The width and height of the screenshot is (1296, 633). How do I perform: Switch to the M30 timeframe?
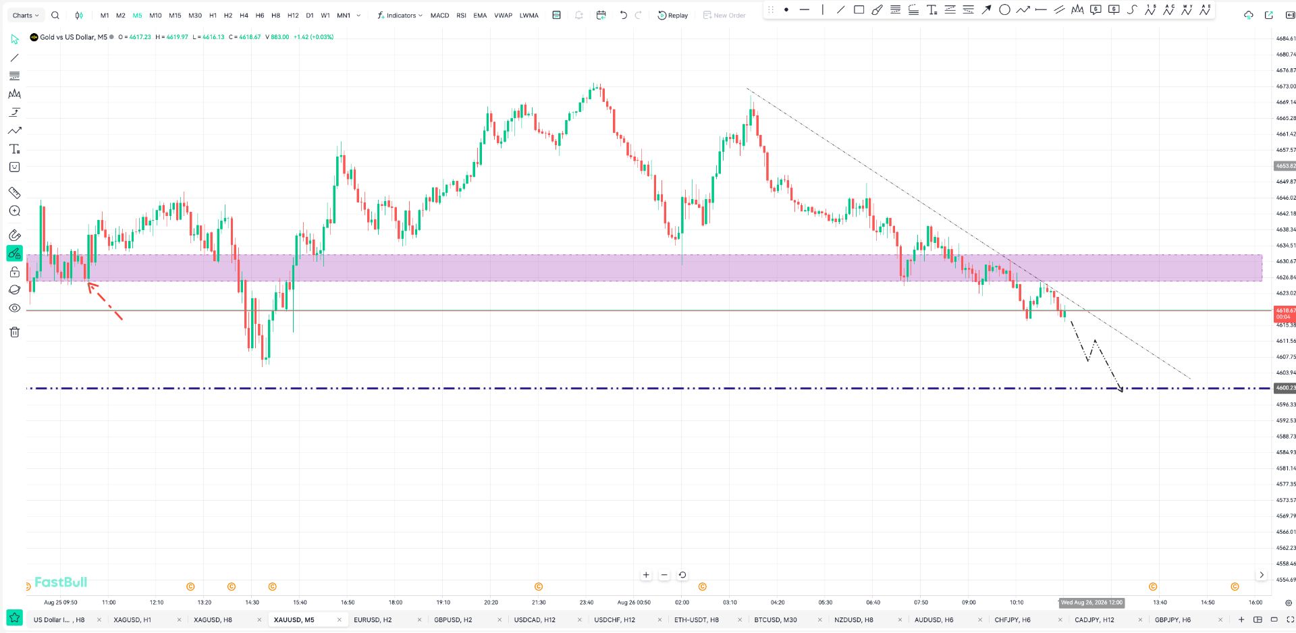coord(195,16)
